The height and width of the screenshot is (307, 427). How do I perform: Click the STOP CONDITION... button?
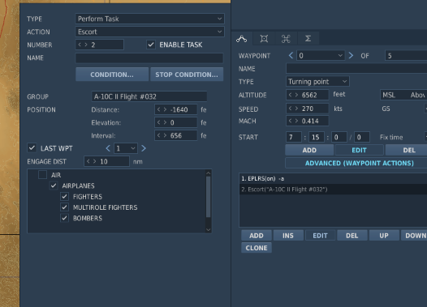[187, 75]
